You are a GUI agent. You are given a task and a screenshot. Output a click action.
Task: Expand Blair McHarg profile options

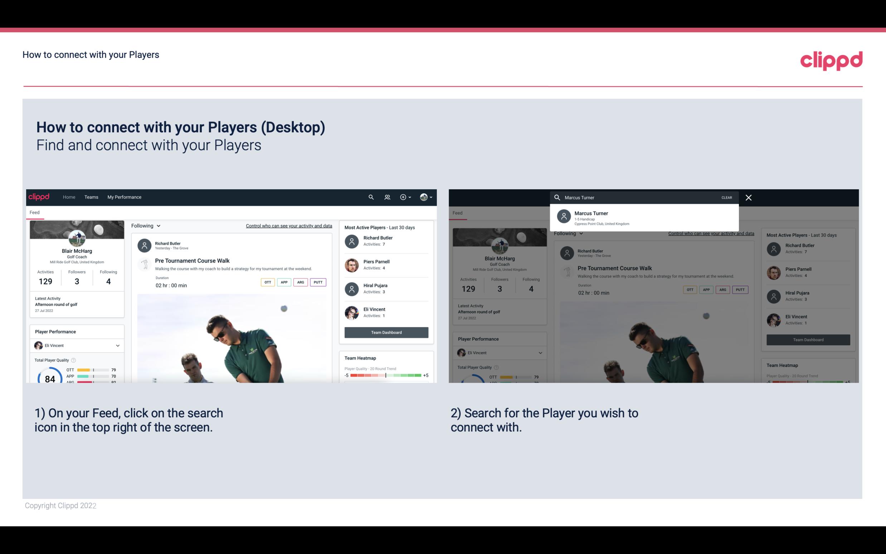tap(427, 196)
